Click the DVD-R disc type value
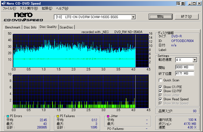Viewport: 203px width, 132px height. point(177,36)
